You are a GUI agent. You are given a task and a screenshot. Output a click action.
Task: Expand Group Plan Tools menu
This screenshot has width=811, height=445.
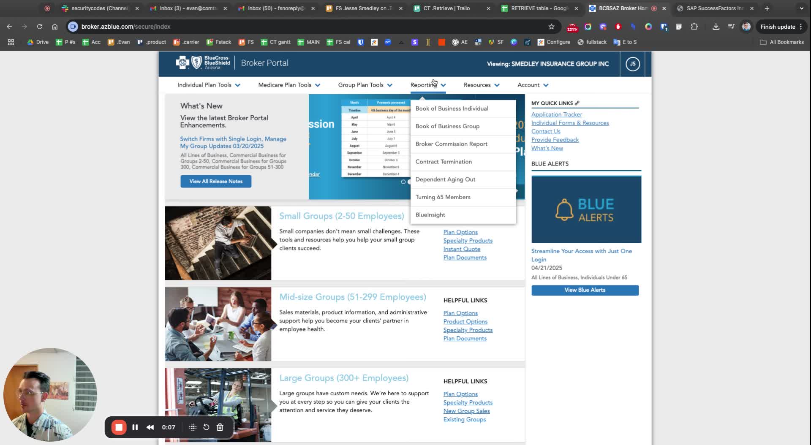point(365,85)
